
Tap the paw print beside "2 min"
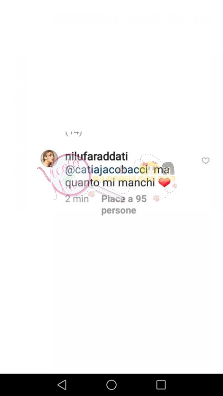[x=92, y=194]
